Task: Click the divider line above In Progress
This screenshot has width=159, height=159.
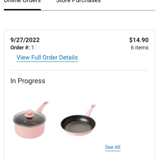Action: tap(79, 70)
